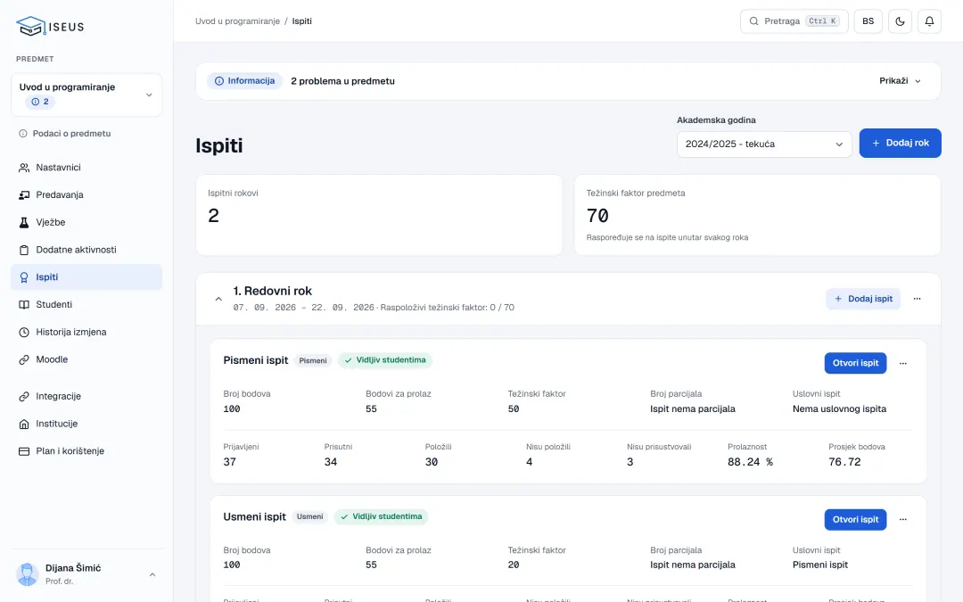963x602 pixels.
Task: Click the Prosjek bodova value 76.72
Action: pos(844,462)
